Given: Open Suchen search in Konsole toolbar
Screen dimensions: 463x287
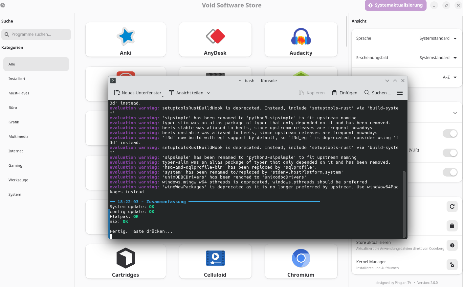Looking at the screenshot, I should 378,93.
